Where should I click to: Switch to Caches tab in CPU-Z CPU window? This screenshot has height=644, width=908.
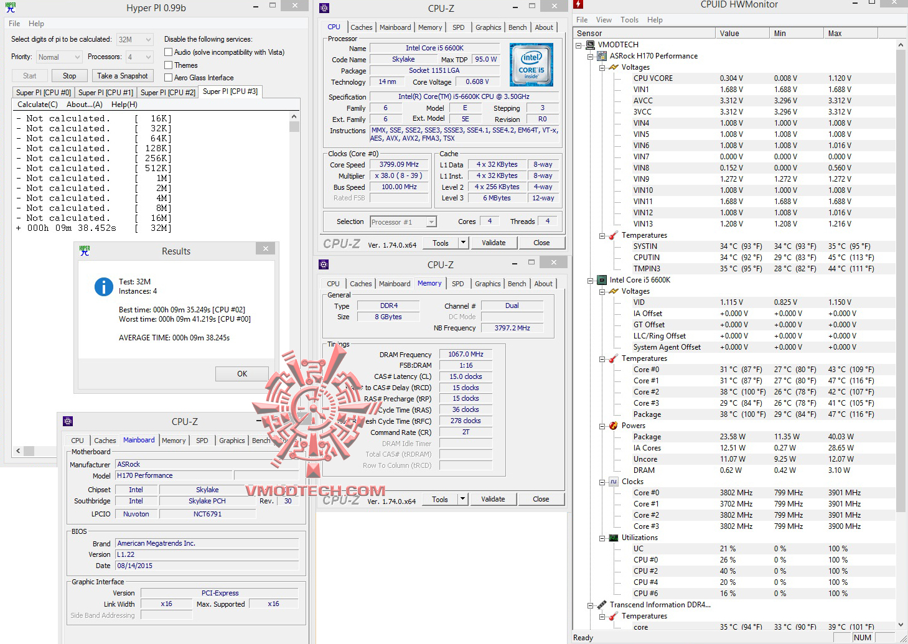point(362,27)
